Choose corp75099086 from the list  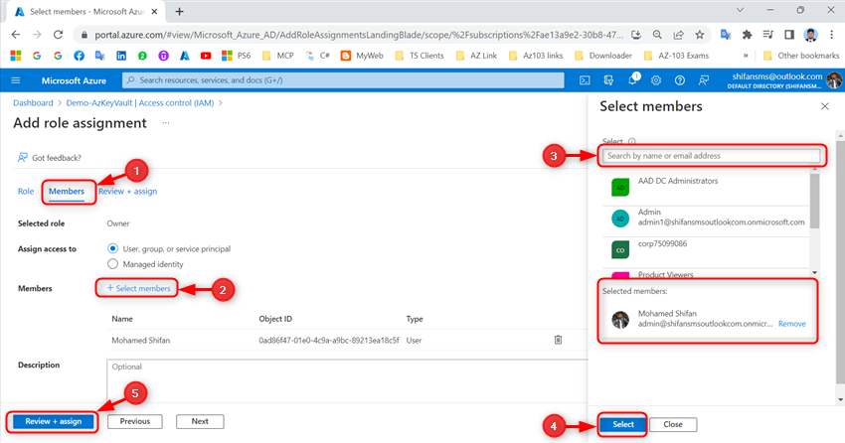(x=706, y=250)
